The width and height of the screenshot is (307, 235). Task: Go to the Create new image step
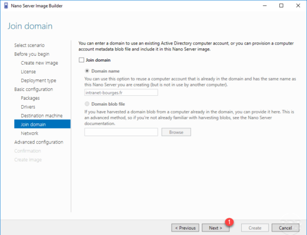click(39, 63)
